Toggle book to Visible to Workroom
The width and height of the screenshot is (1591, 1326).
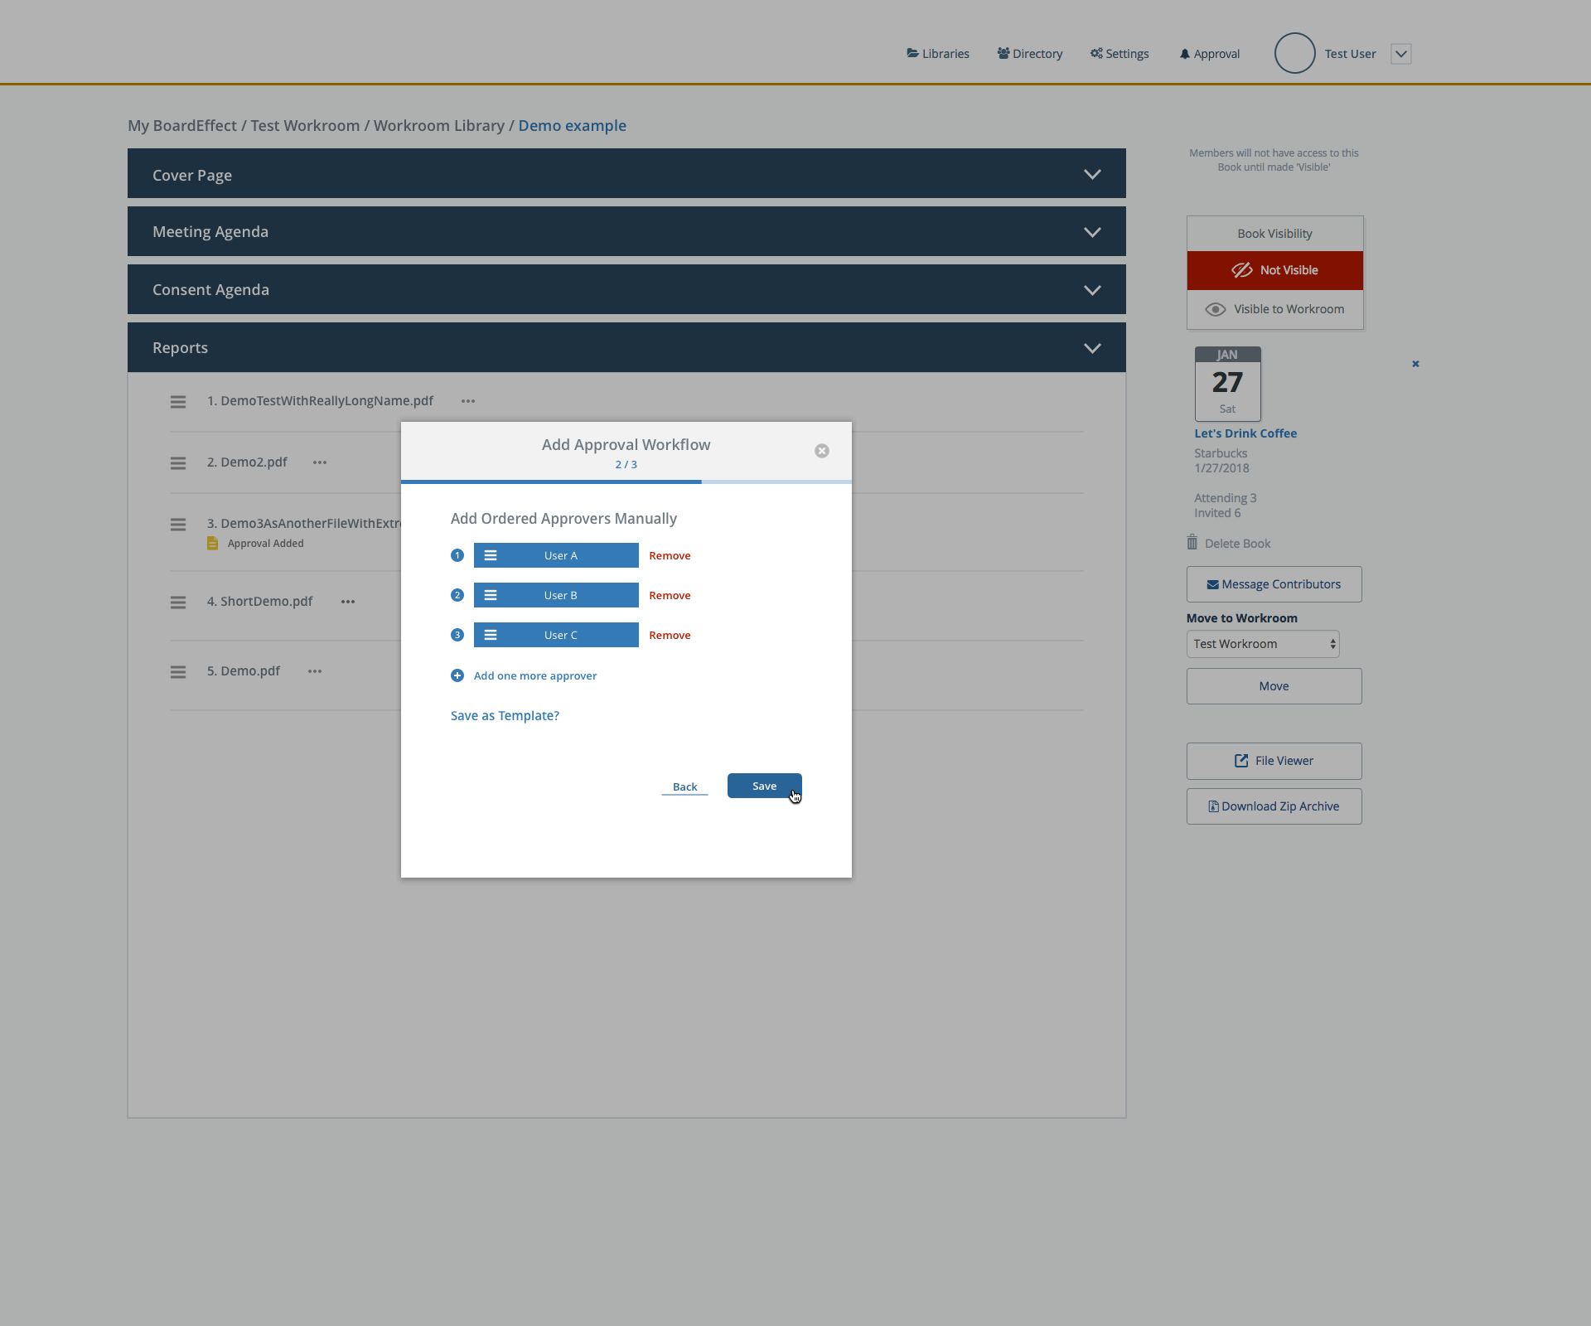pyautogui.click(x=1274, y=309)
